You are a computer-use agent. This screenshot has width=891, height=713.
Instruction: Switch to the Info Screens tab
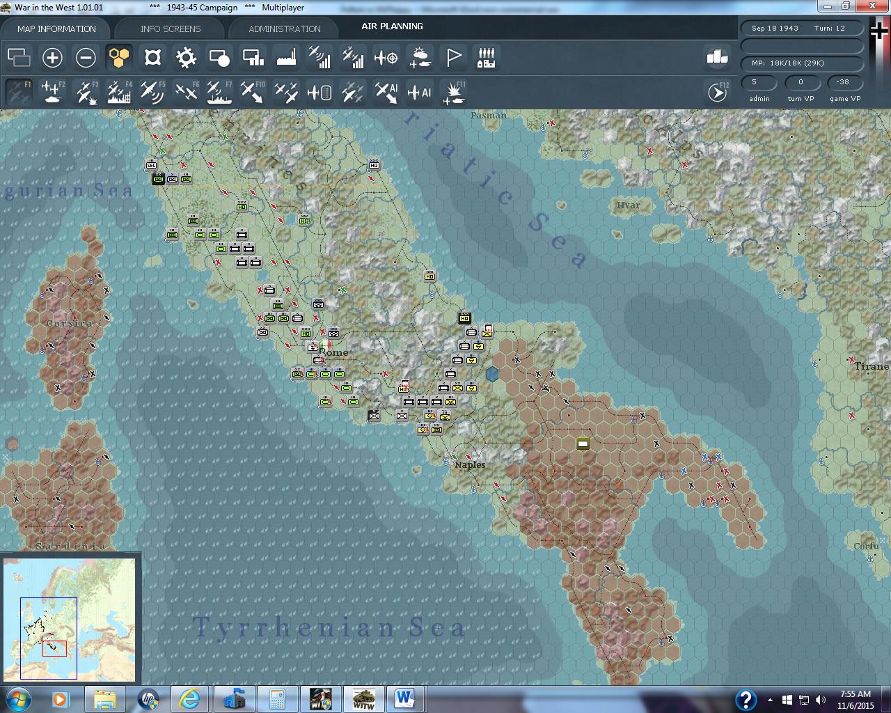171,29
